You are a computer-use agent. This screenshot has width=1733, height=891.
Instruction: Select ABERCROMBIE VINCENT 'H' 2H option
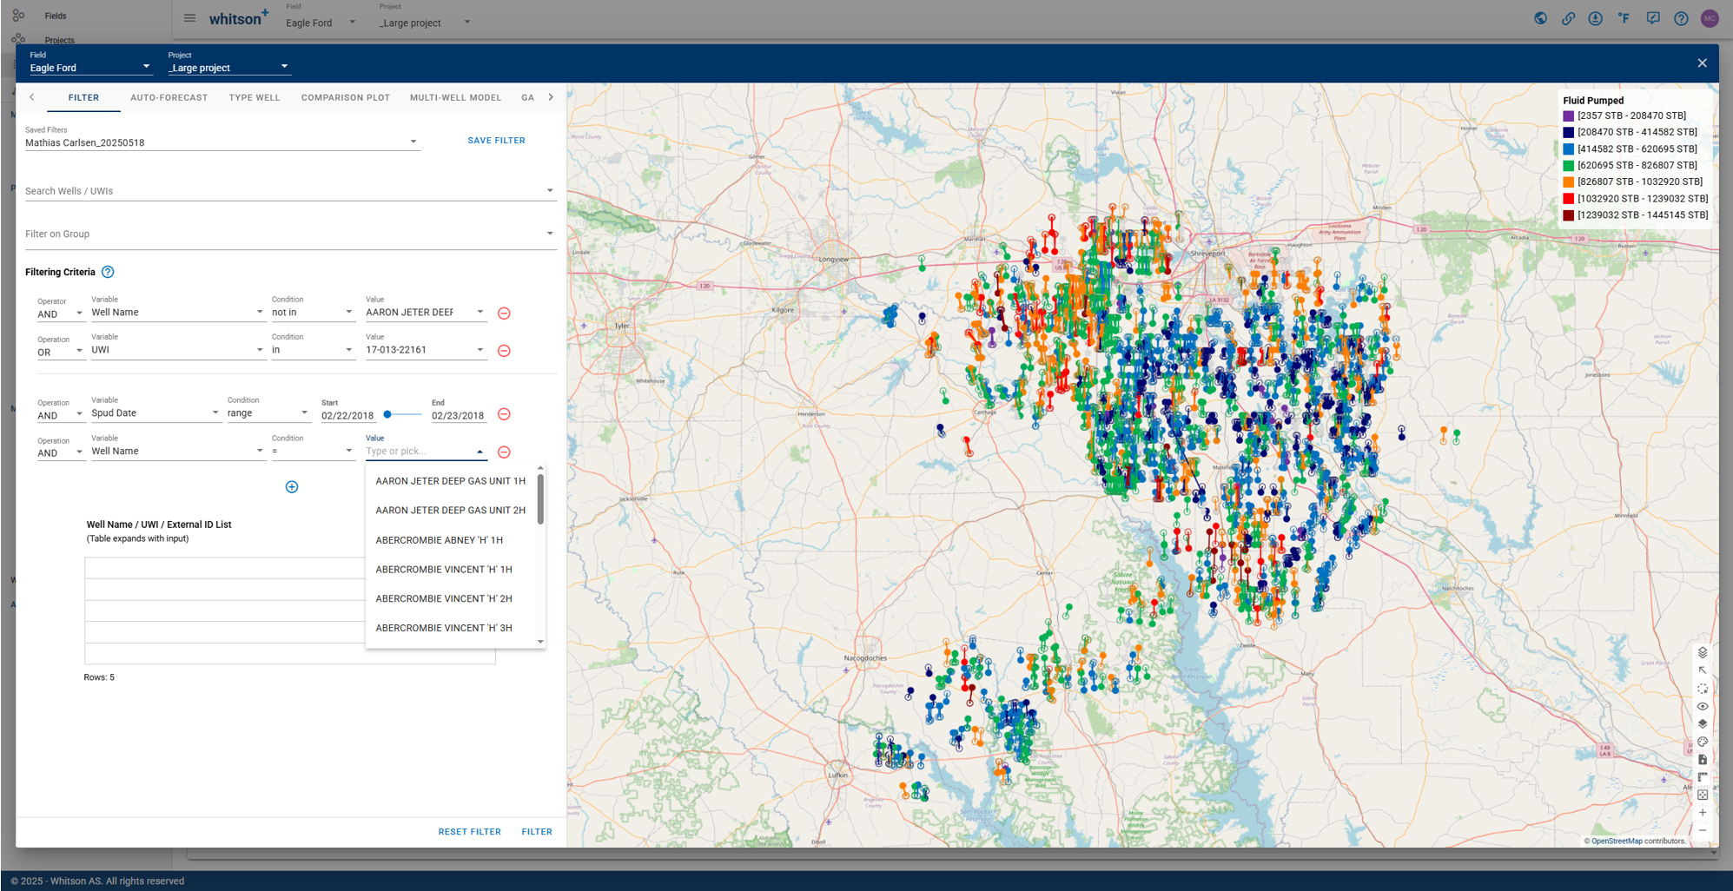pyautogui.click(x=451, y=598)
